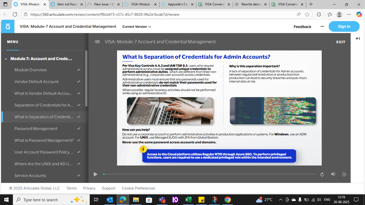Open Chrome from taskbar
This screenshot has height=205, width=365.
(227, 200)
